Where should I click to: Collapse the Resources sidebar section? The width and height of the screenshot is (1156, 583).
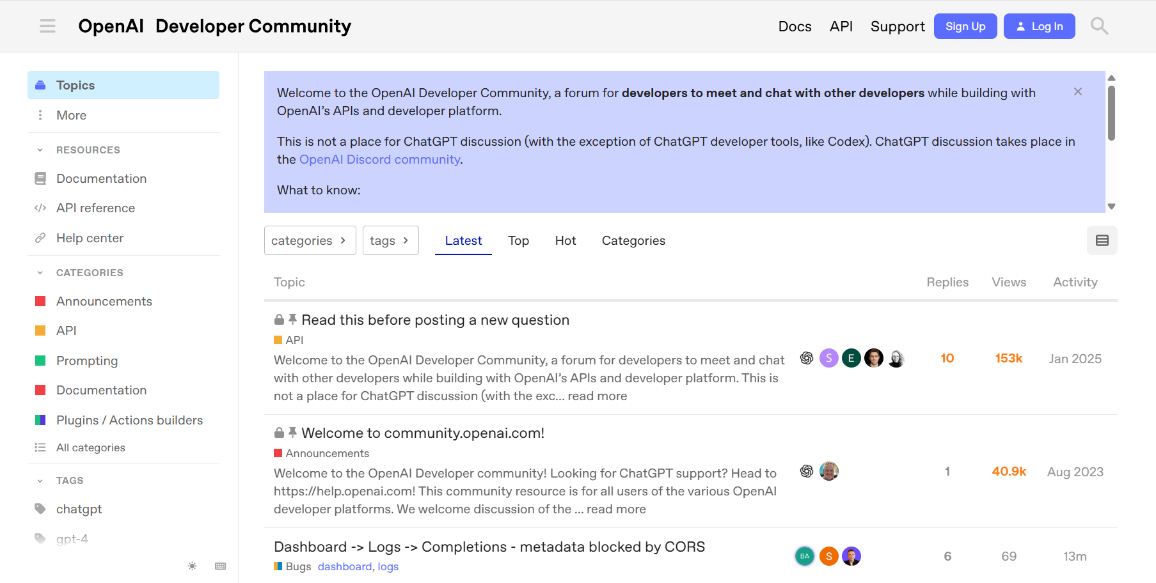pyautogui.click(x=40, y=150)
